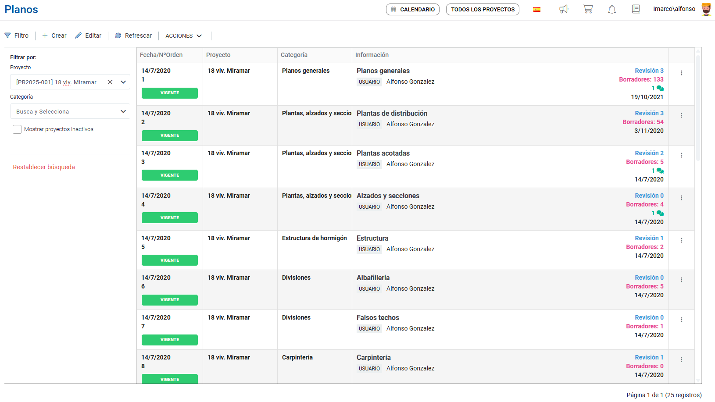Open the megaphone announcements icon
The width and height of the screenshot is (715, 402).
pyautogui.click(x=564, y=9)
